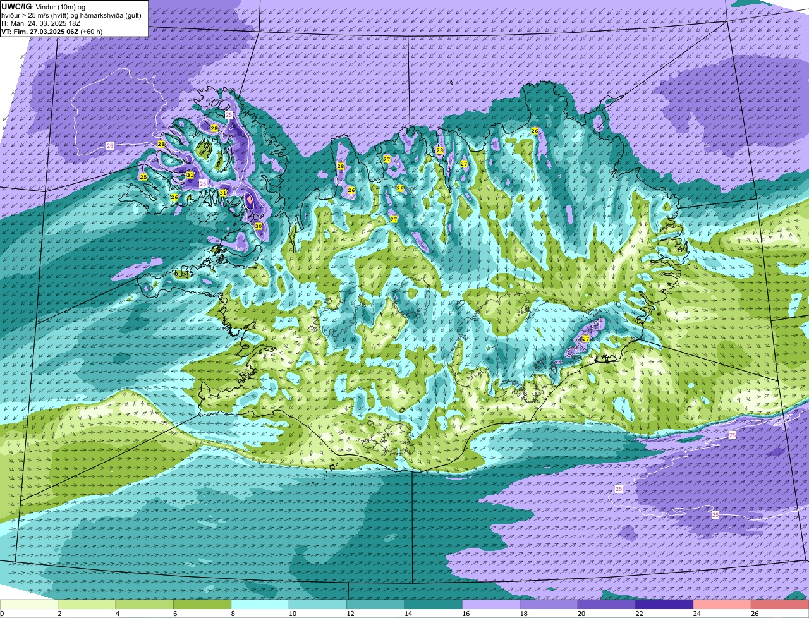The width and height of the screenshot is (809, 618).
Task: Click the 14–16 m/s dark teal legend swatch
Action: [x=434, y=605]
